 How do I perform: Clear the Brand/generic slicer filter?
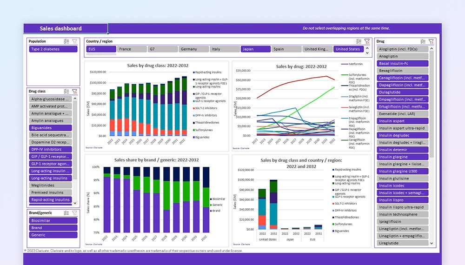[74, 213]
